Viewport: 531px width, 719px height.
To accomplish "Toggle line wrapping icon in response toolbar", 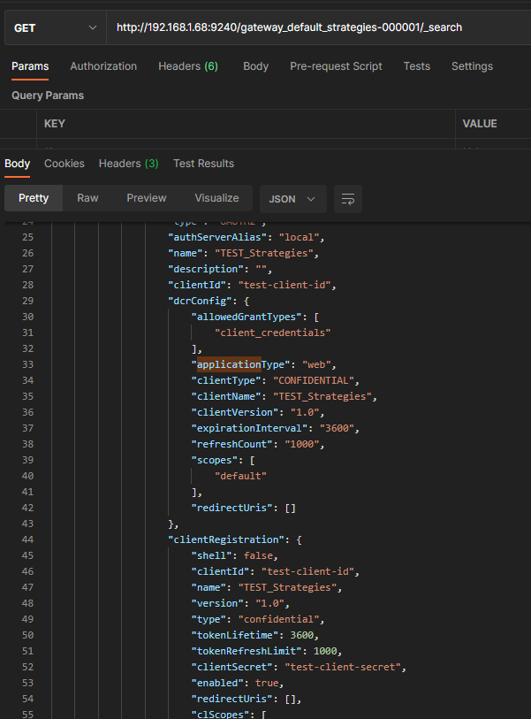I will (350, 199).
